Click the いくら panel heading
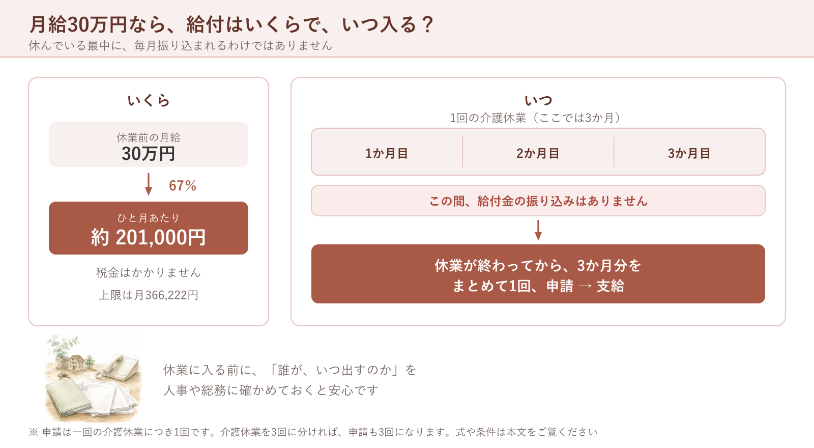This screenshot has height=448, width=814. pyautogui.click(x=149, y=100)
